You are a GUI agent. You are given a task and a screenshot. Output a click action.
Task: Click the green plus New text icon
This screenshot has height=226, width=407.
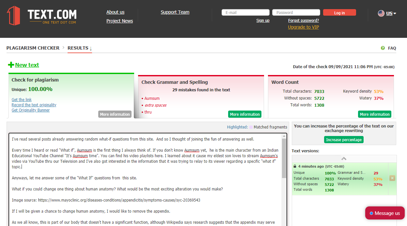pyautogui.click(x=11, y=65)
